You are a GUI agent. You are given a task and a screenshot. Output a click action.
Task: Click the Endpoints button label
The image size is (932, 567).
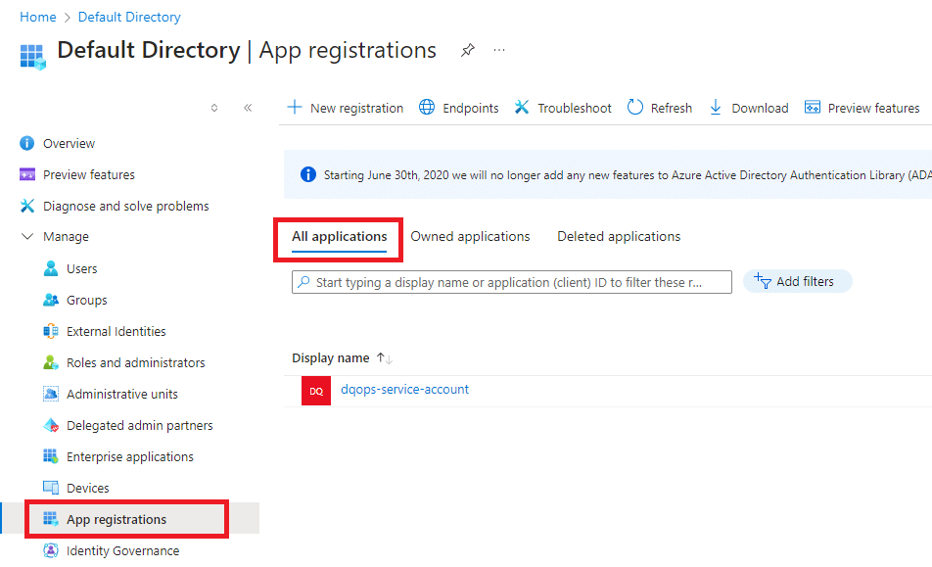click(471, 108)
